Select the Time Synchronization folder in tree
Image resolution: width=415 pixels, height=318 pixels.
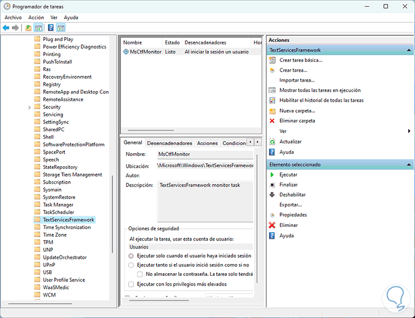67,227
